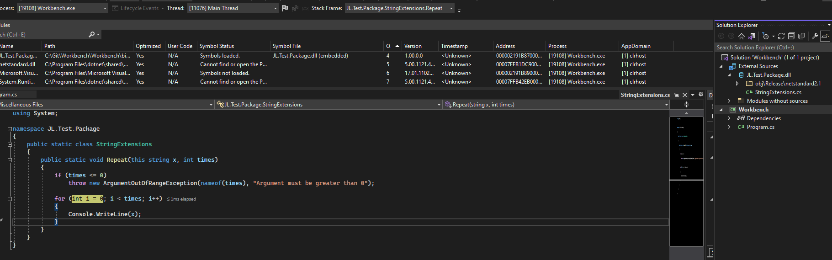Click the tab gear settings icon

(x=701, y=95)
